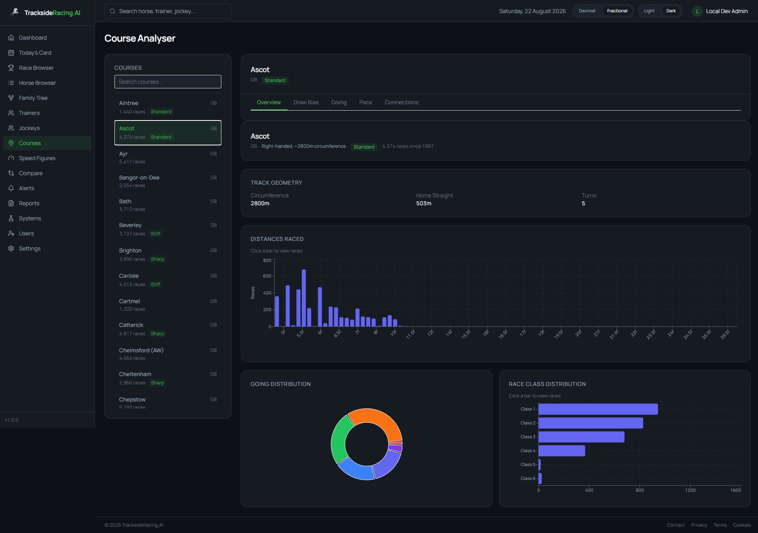Switch theme to Light mode
Screen dimensions: 758x533
point(649,11)
